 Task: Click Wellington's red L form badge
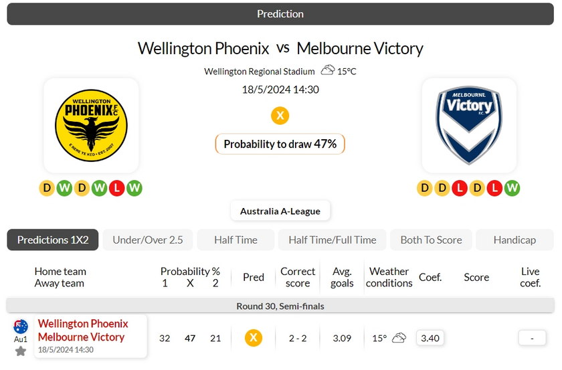coord(116,188)
